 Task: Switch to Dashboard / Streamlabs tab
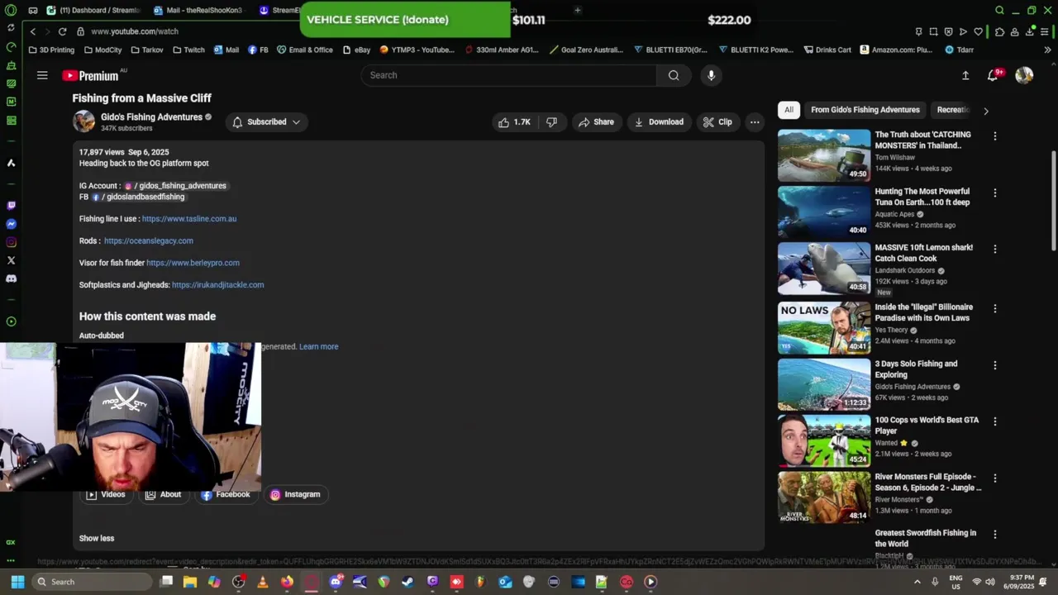pos(94,11)
